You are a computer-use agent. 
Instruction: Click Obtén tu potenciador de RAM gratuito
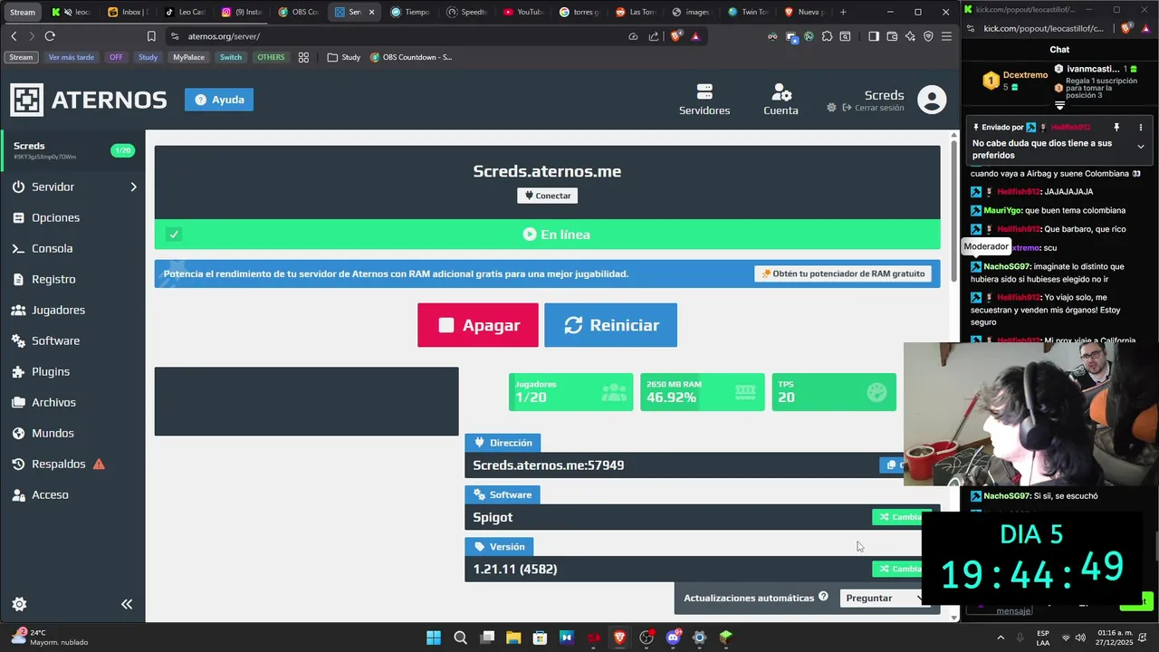(843, 273)
